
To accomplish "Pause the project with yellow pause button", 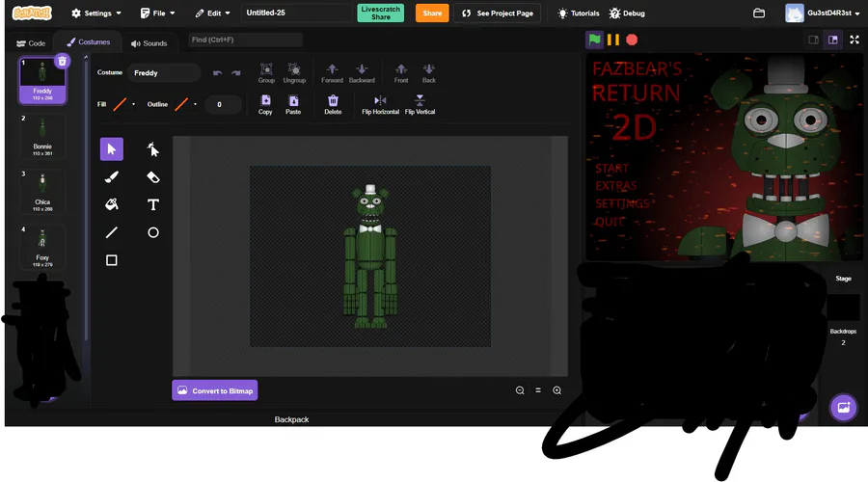I will pos(613,40).
